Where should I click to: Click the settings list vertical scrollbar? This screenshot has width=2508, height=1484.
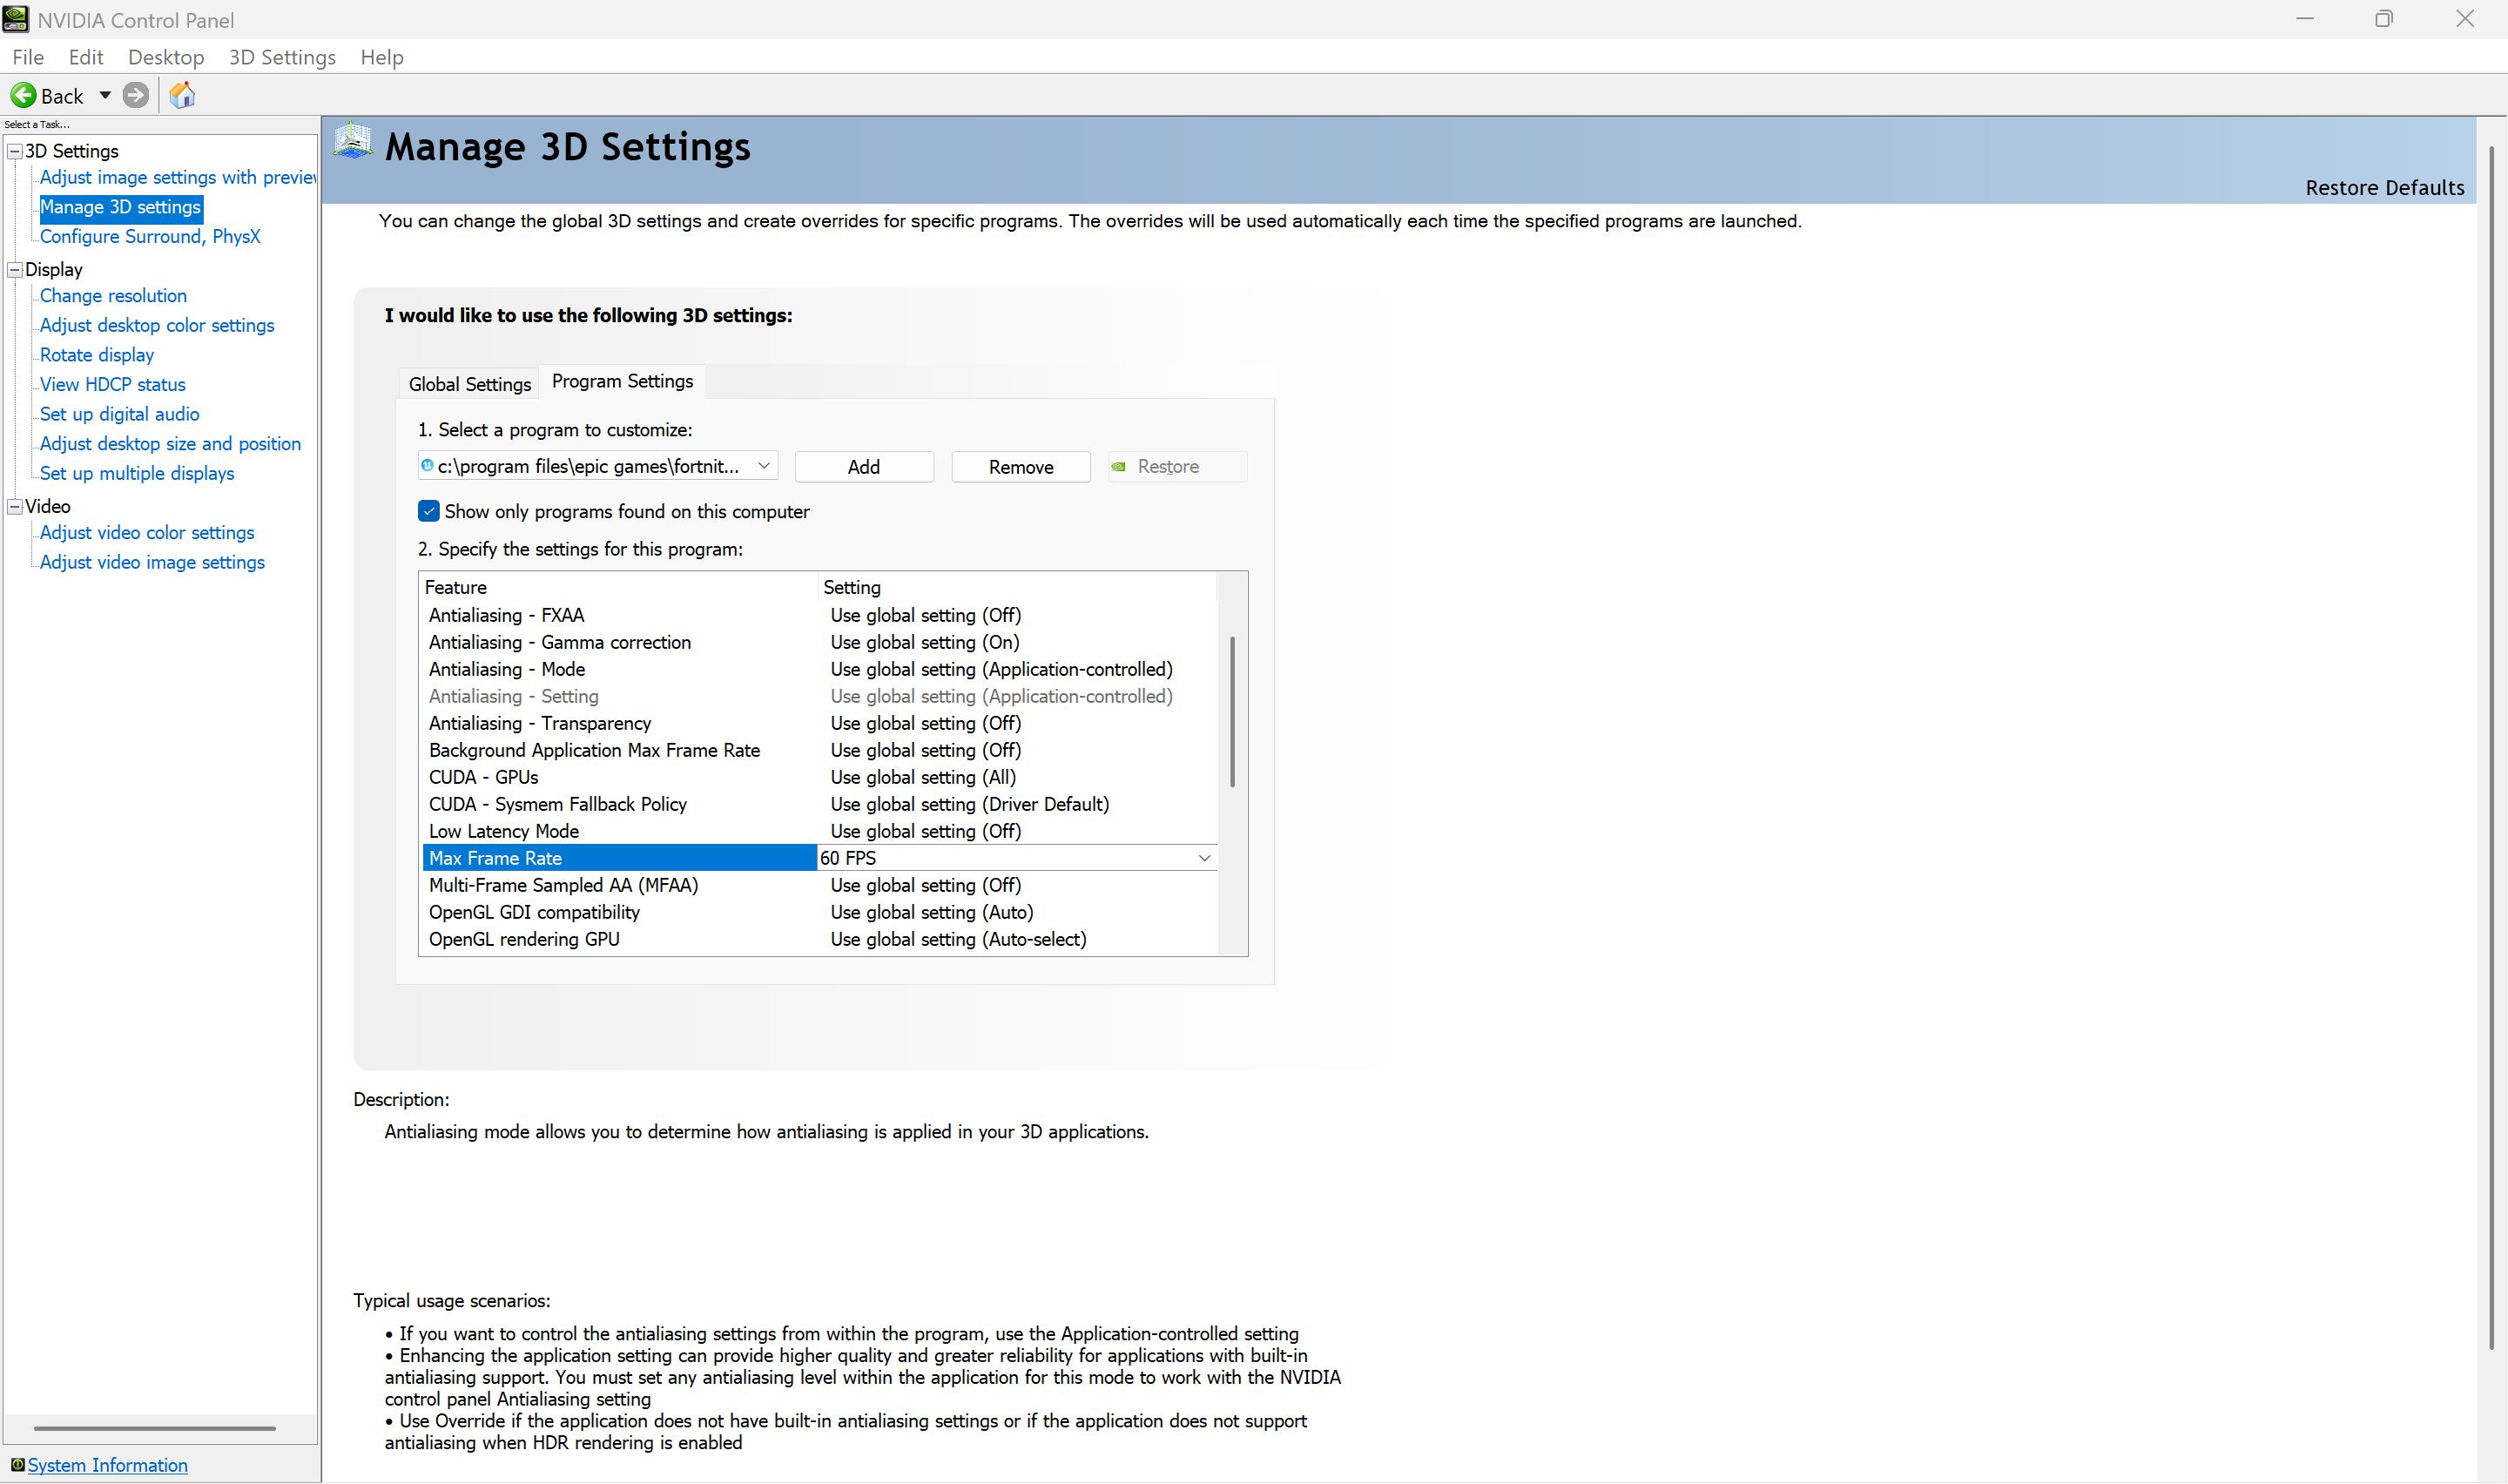click(x=1232, y=712)
